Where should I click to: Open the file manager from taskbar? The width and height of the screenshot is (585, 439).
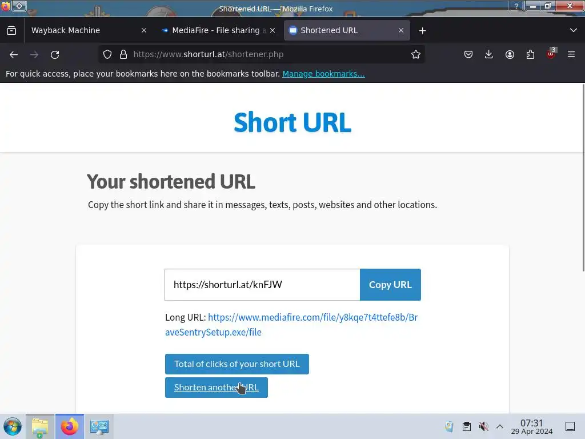[x=40, y=426]
